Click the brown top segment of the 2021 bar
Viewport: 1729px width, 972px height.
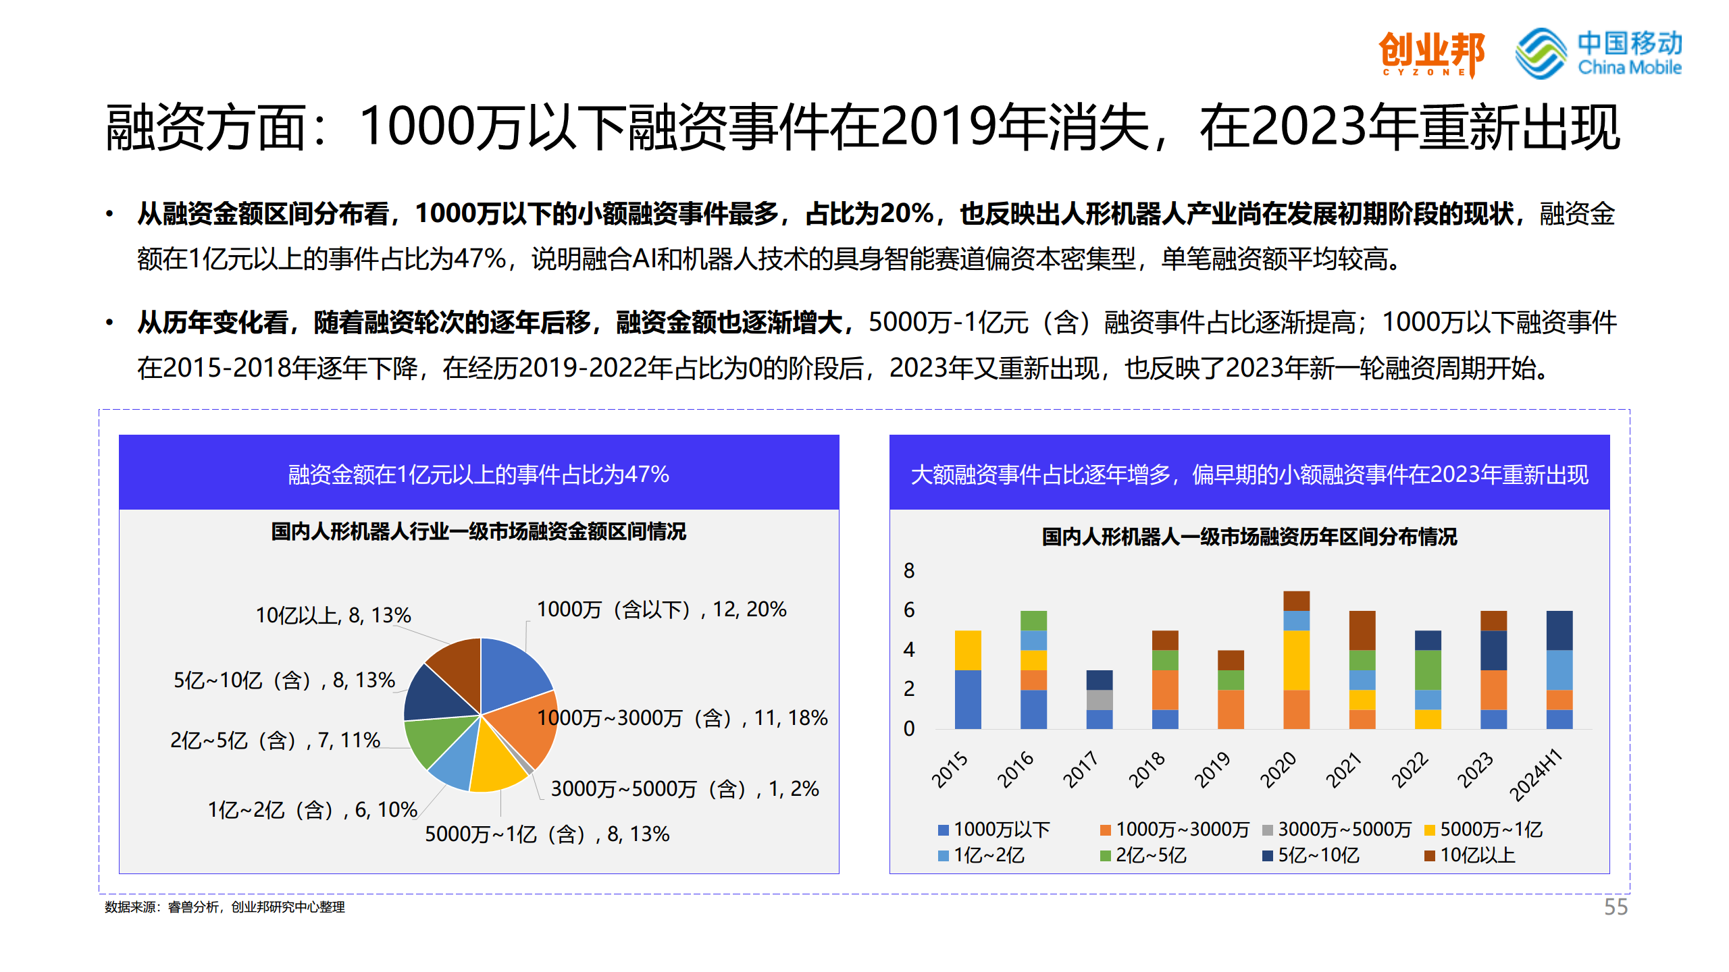click(1362, 630)
